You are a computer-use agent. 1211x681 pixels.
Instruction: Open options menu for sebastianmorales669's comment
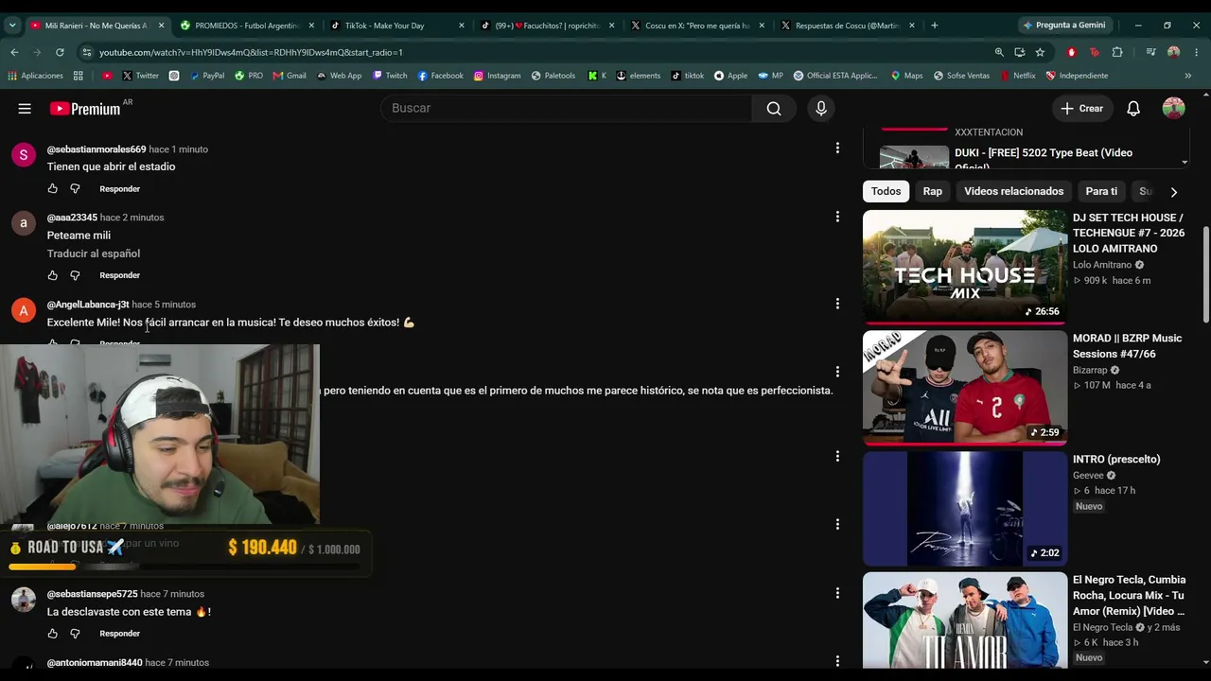click(837, 148)
